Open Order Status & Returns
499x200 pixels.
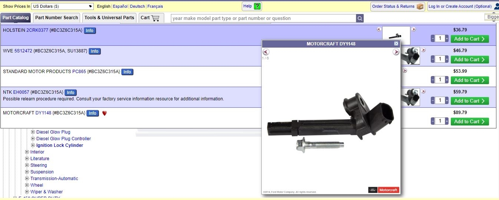coord(397,6)
